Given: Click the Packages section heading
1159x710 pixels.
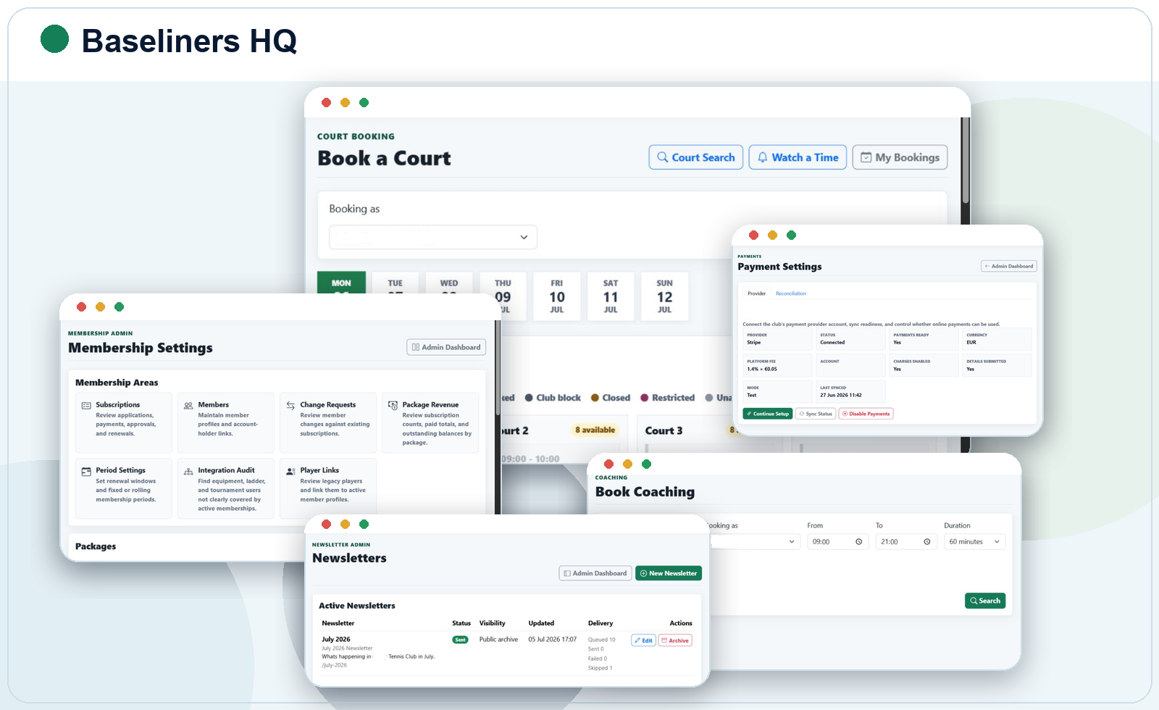Looking at the screenshot, I should pos(96,546).
